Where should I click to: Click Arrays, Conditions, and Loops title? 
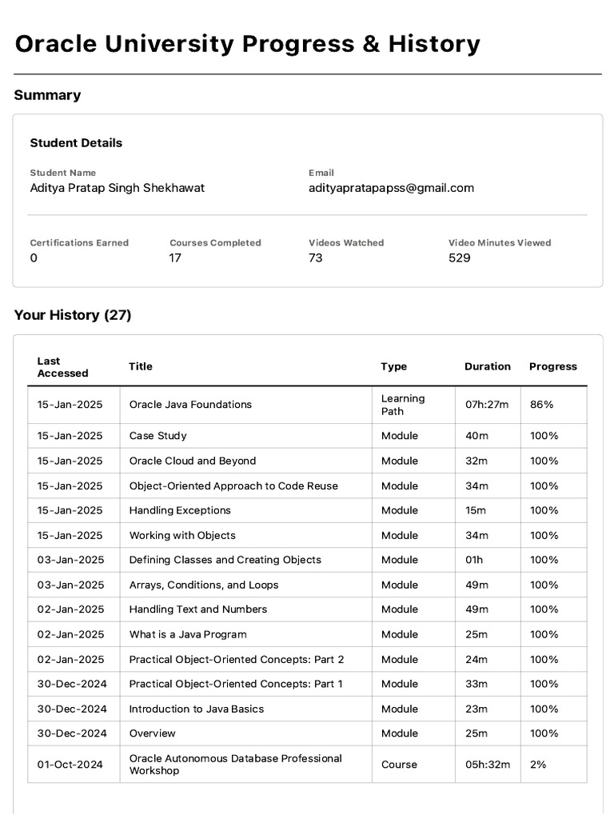(x=204, y=585)
